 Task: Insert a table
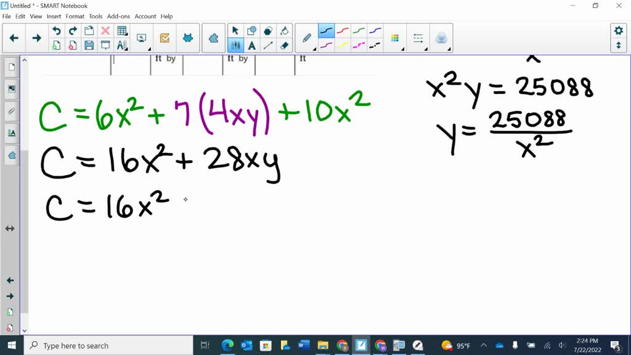point(122,31)
